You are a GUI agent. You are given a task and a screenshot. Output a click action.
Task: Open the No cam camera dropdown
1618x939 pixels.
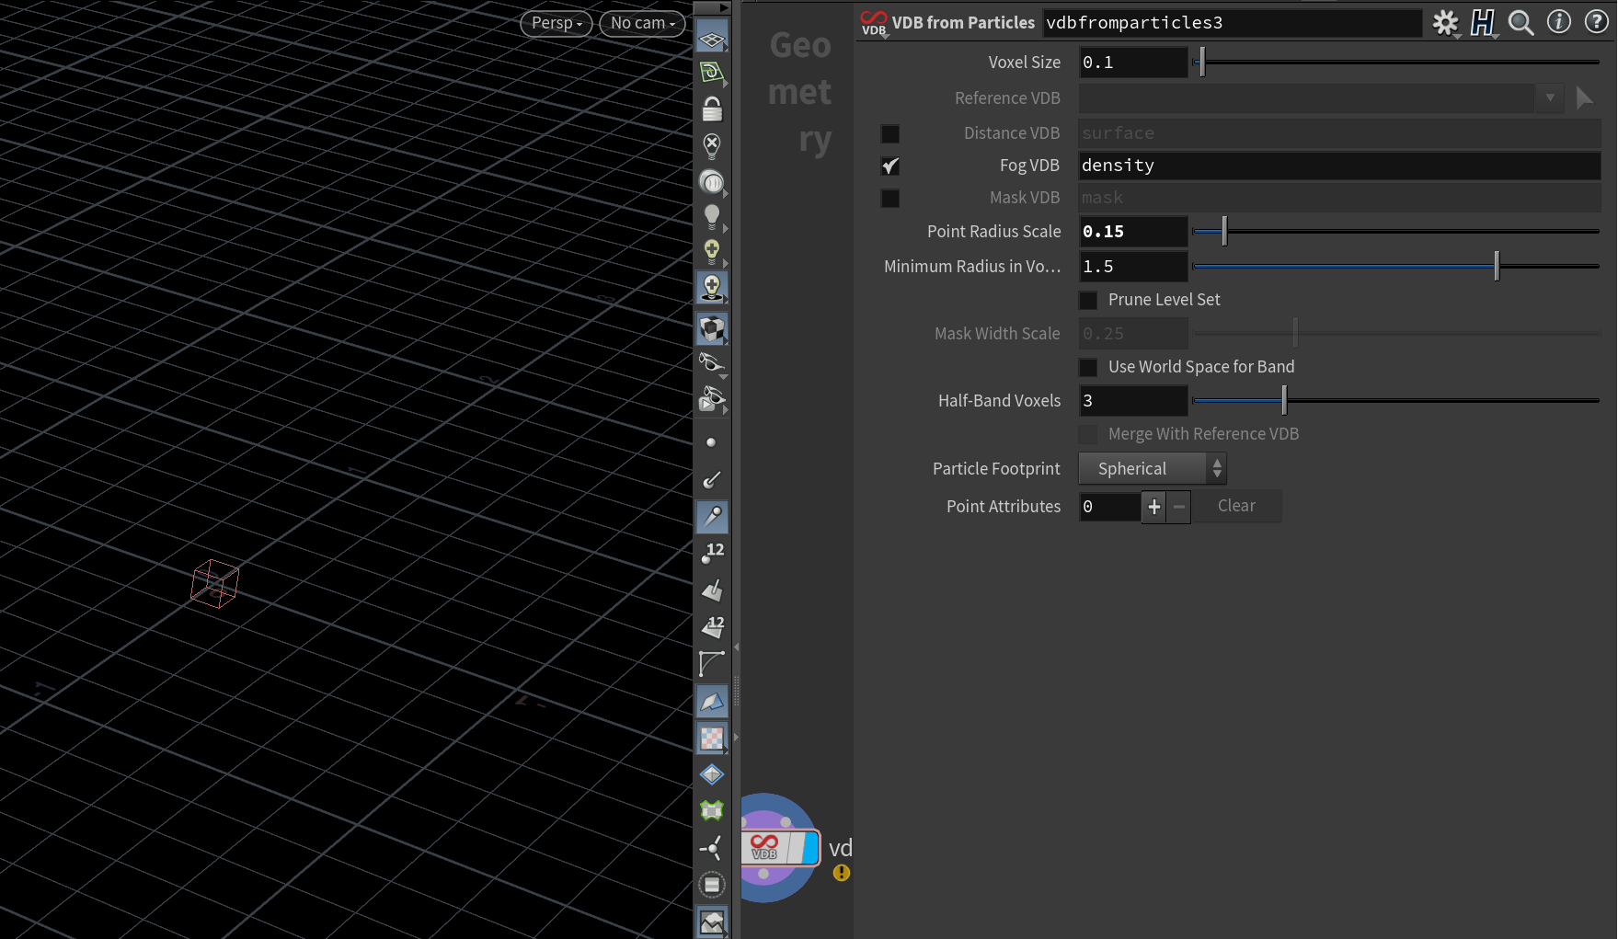click(643, 23)
